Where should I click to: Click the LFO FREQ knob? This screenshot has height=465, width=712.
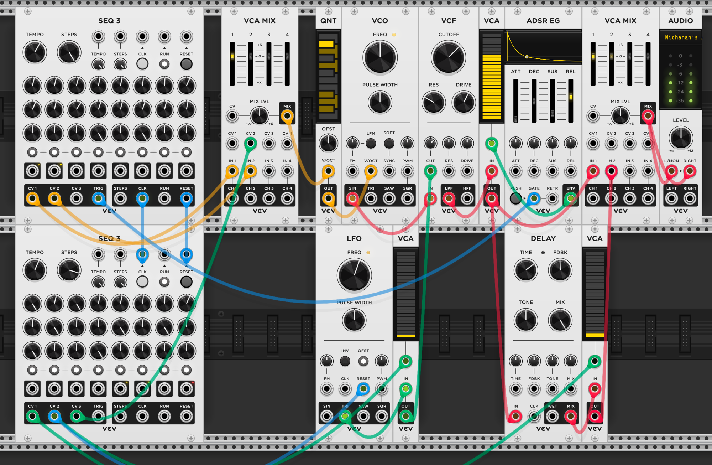click(x=354, y=275)
